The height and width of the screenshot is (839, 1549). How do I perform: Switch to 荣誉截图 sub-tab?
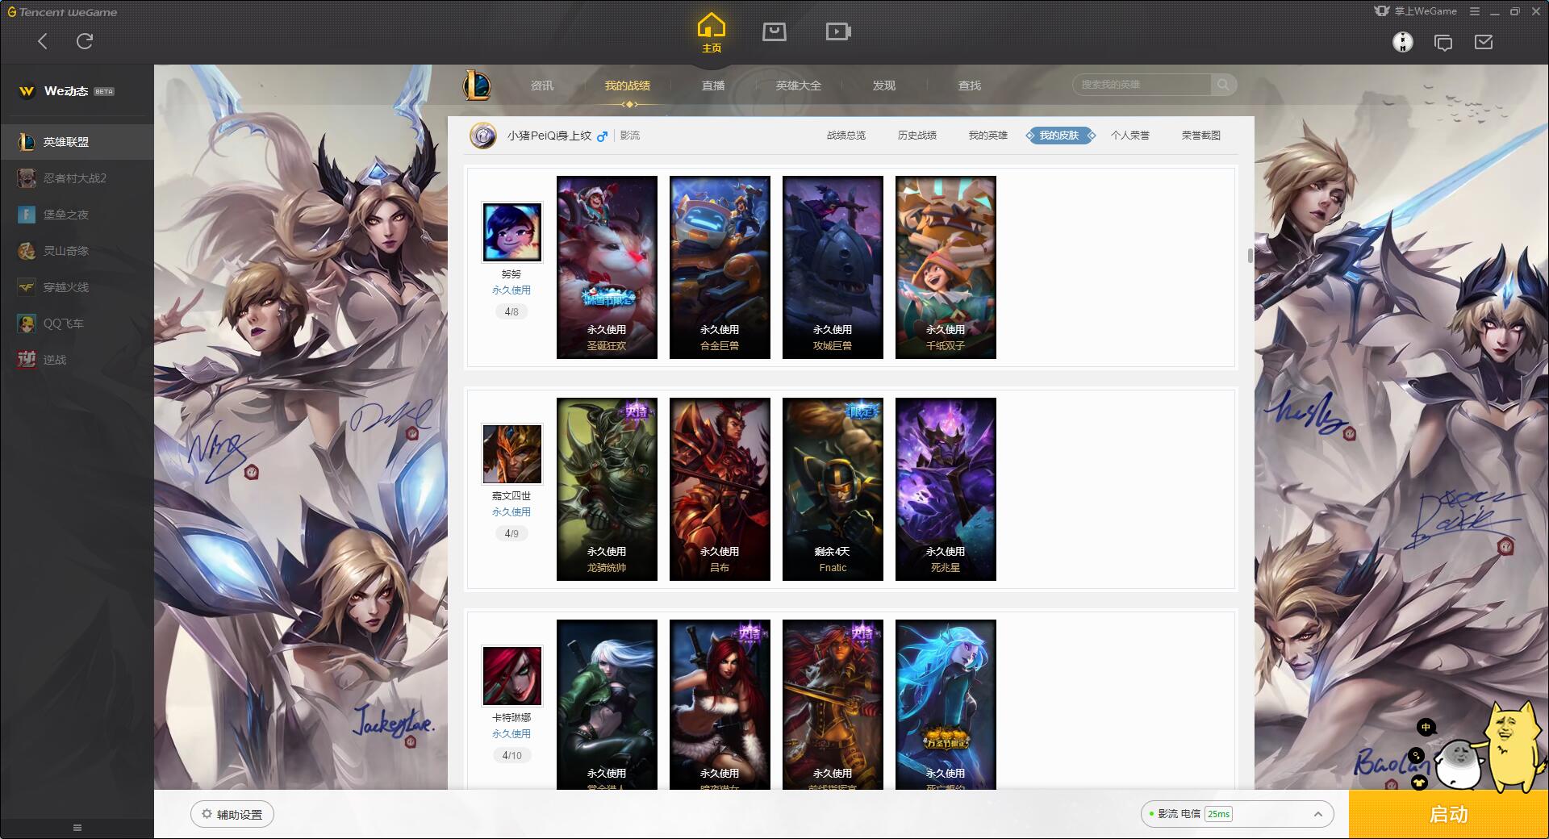tap(1201, 136)
